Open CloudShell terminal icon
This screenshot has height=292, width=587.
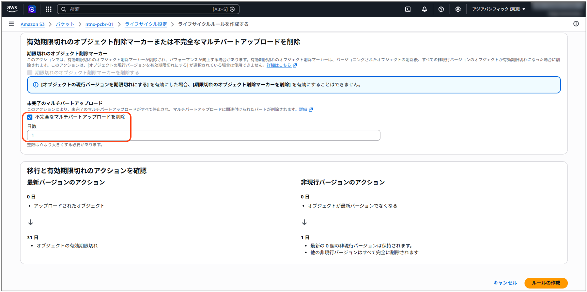(408, 9)
